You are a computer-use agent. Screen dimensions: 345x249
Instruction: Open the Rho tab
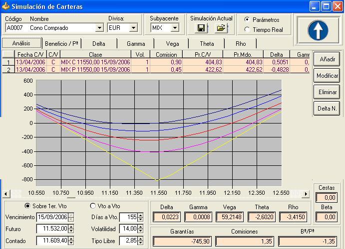[241, 44]
